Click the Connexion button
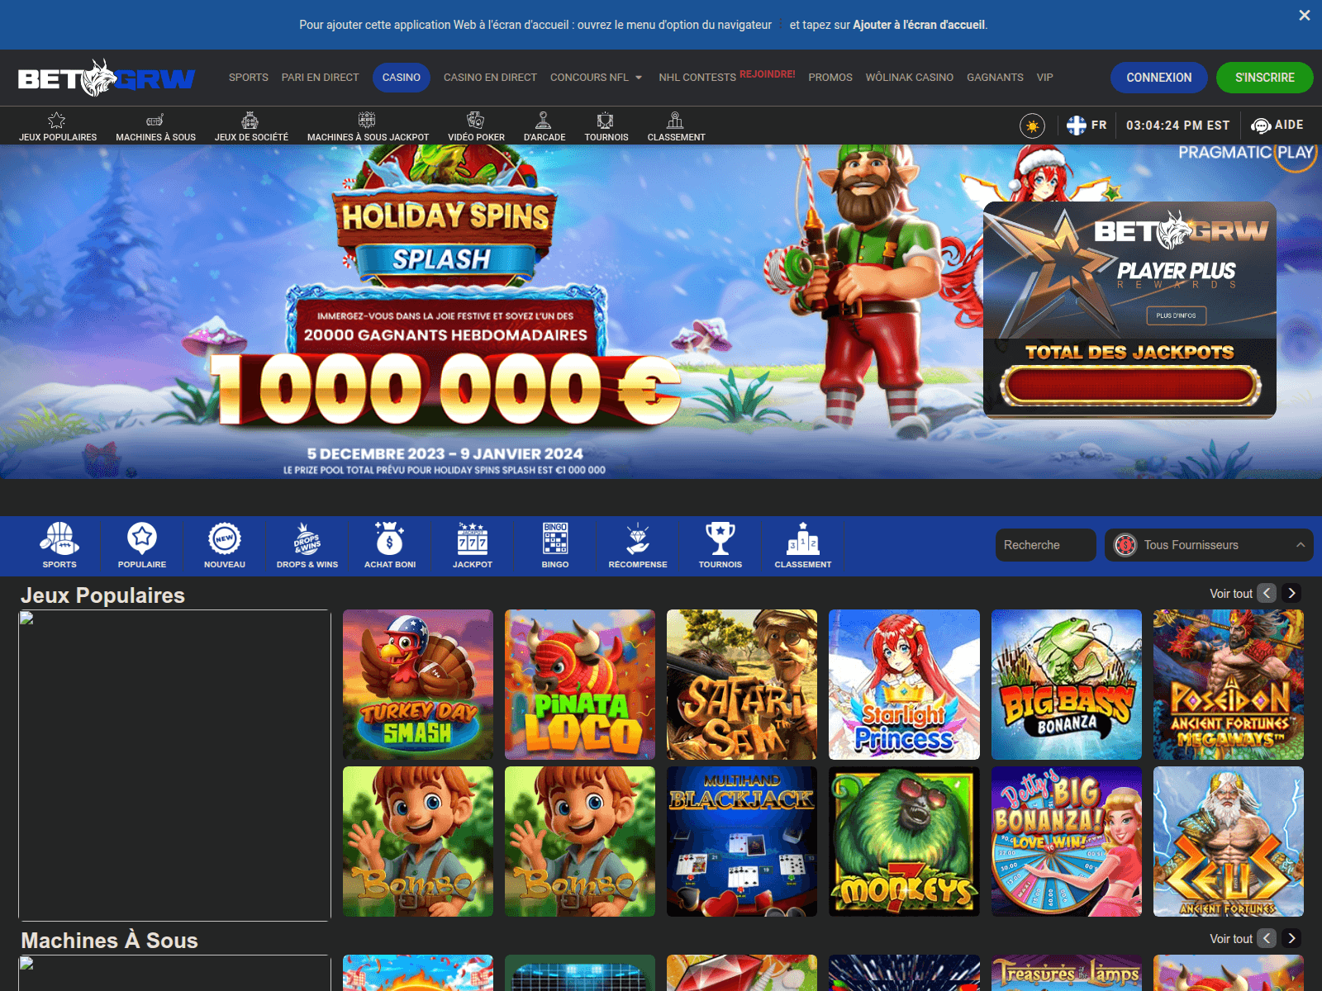 click(x=1159, y=78)
